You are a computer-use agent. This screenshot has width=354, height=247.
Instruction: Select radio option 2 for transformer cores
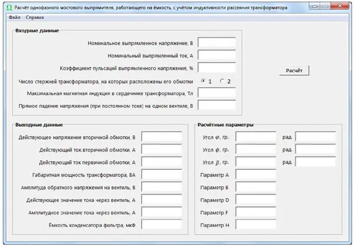click(222, 81)
